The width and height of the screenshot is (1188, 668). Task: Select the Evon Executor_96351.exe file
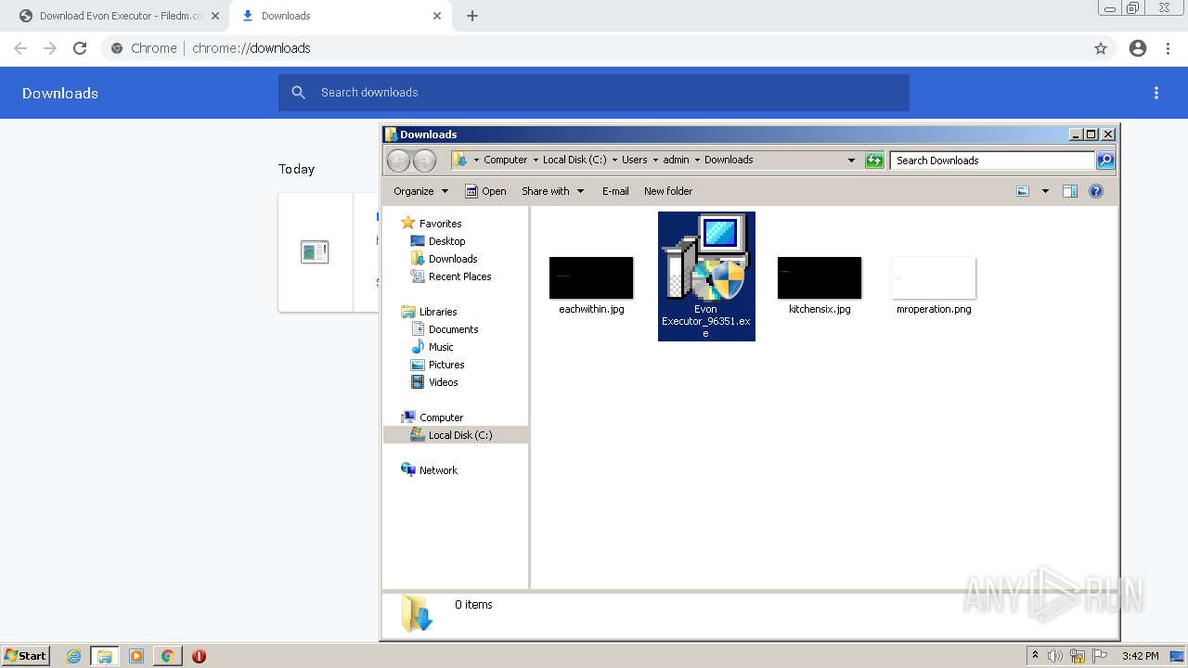706,276
